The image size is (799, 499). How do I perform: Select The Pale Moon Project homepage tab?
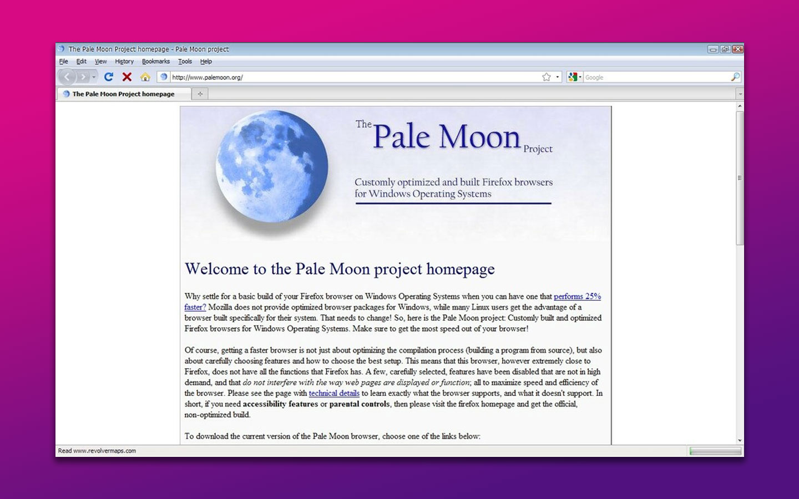123,94
